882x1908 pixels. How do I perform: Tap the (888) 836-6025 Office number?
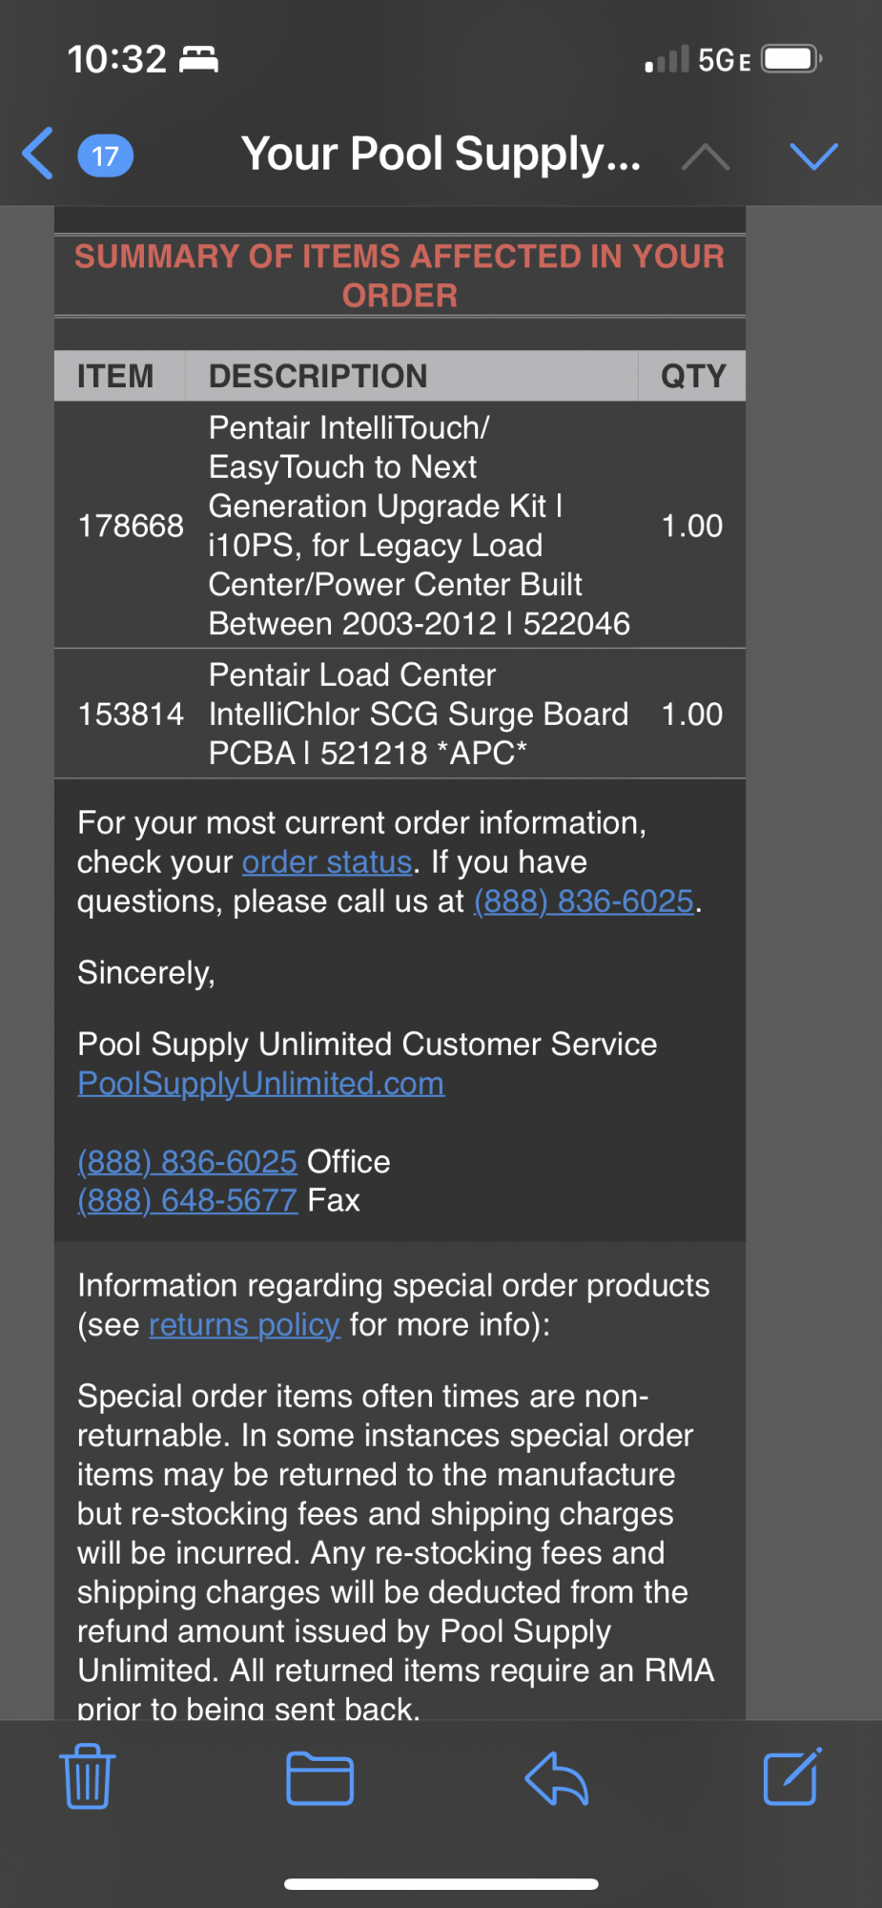188,1162
